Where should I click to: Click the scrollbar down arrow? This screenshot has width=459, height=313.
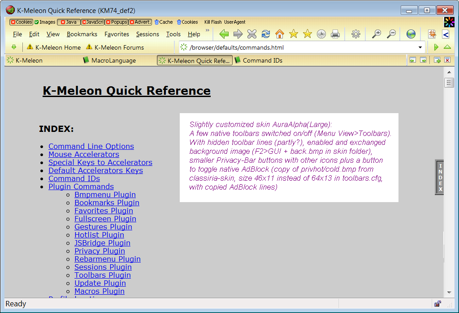pyautogui.click(x=449, y=292)
